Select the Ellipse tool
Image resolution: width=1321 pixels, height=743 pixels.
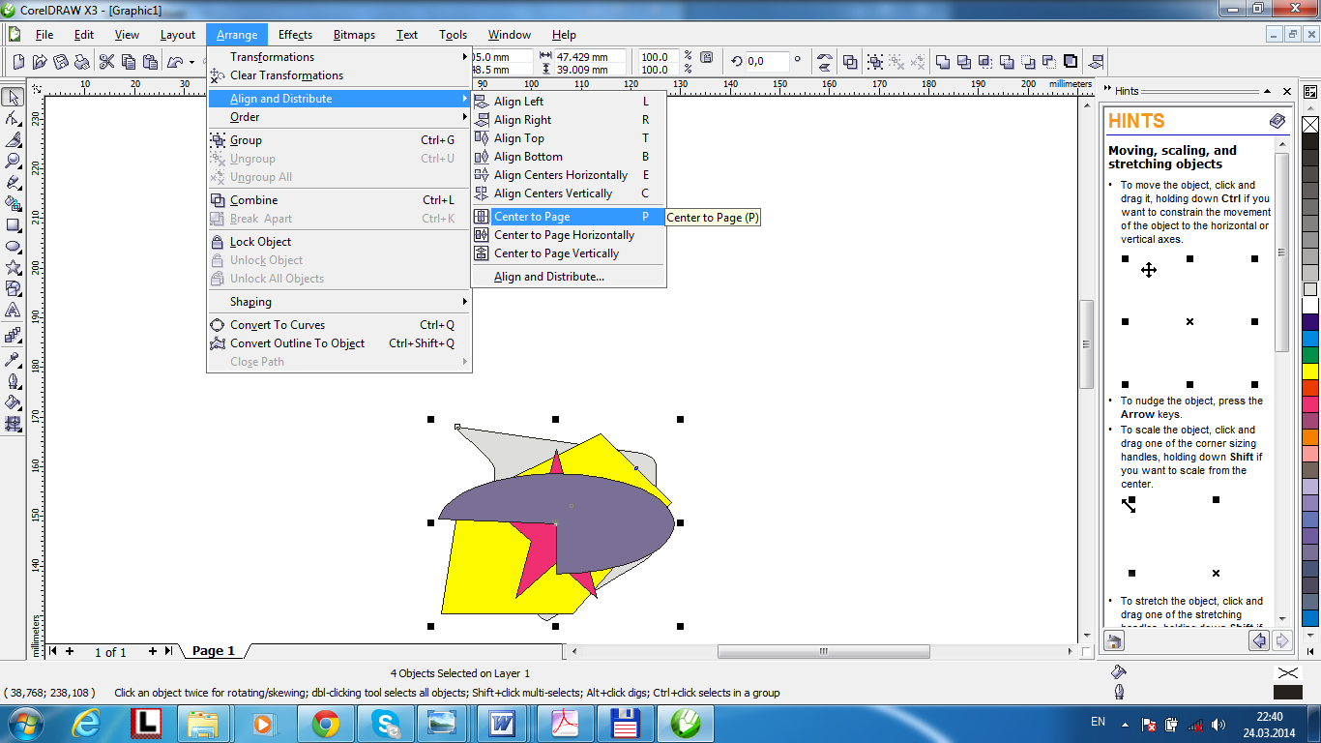[13, 246]
